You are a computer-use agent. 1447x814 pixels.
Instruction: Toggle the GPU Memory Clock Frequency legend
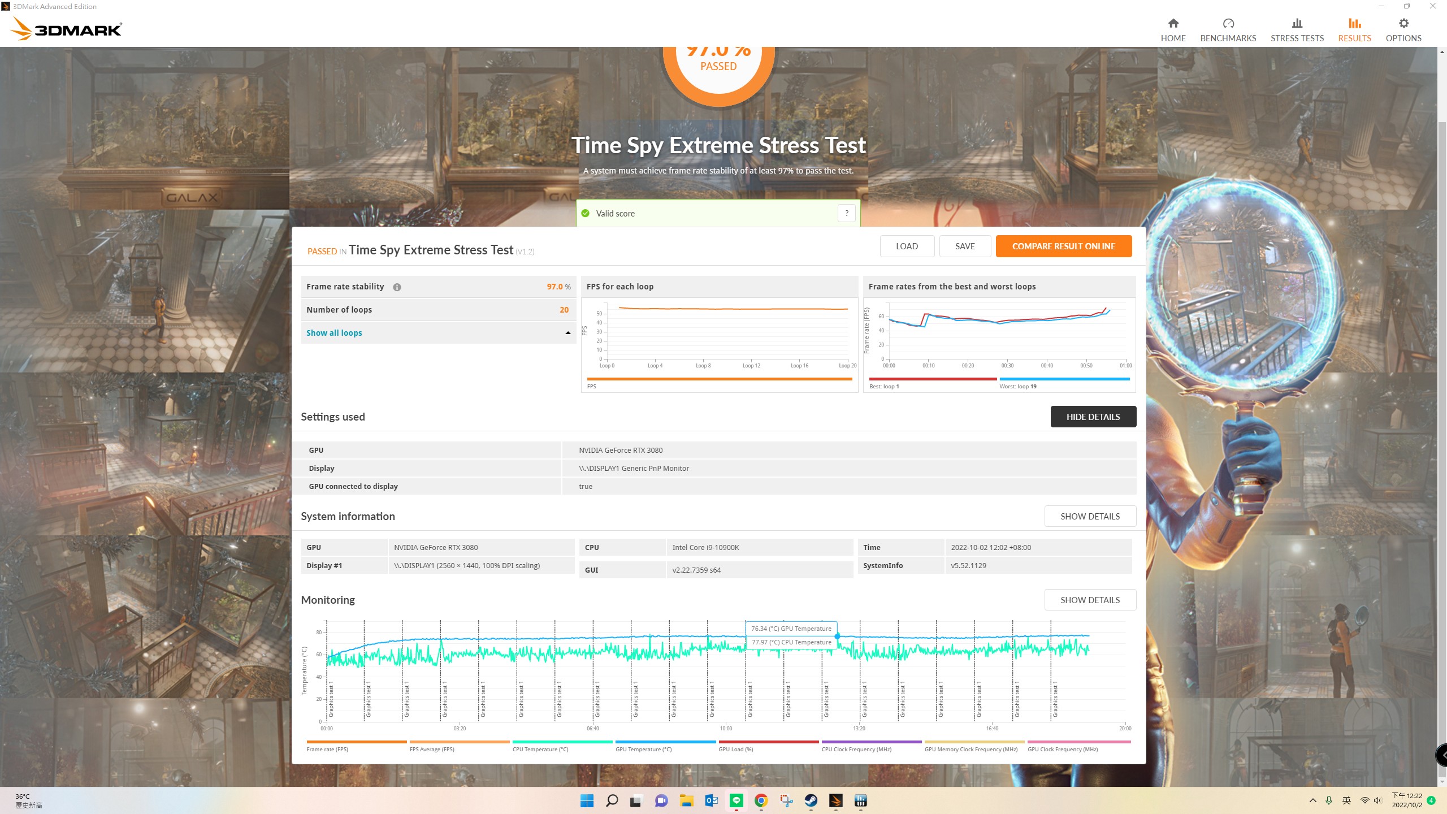tap(974, 746)
